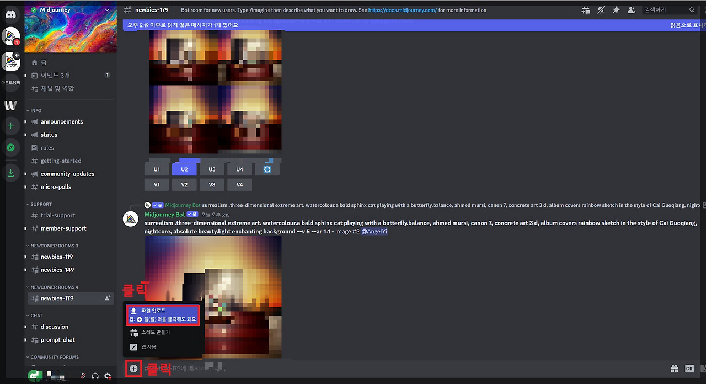Click the V3 variation button
The image size is (706, 384).
click(212, 185)
